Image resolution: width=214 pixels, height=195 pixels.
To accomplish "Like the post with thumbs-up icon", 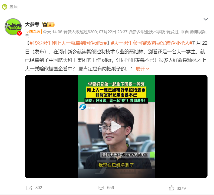I will coord(172,188).
